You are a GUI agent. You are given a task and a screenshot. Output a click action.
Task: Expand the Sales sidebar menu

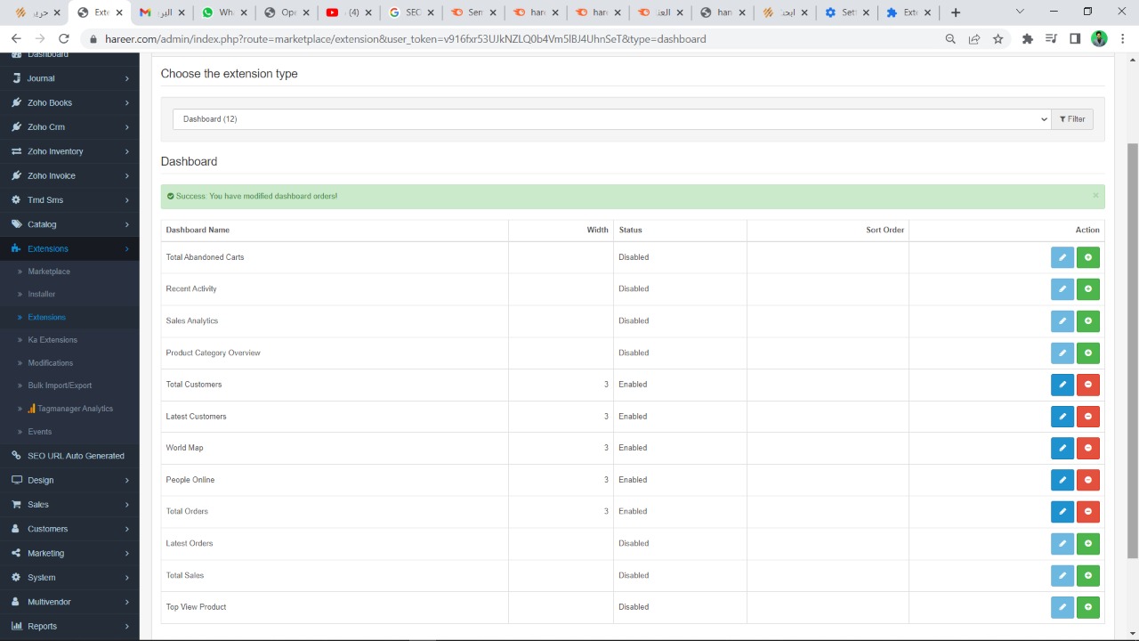coord(69,505)
